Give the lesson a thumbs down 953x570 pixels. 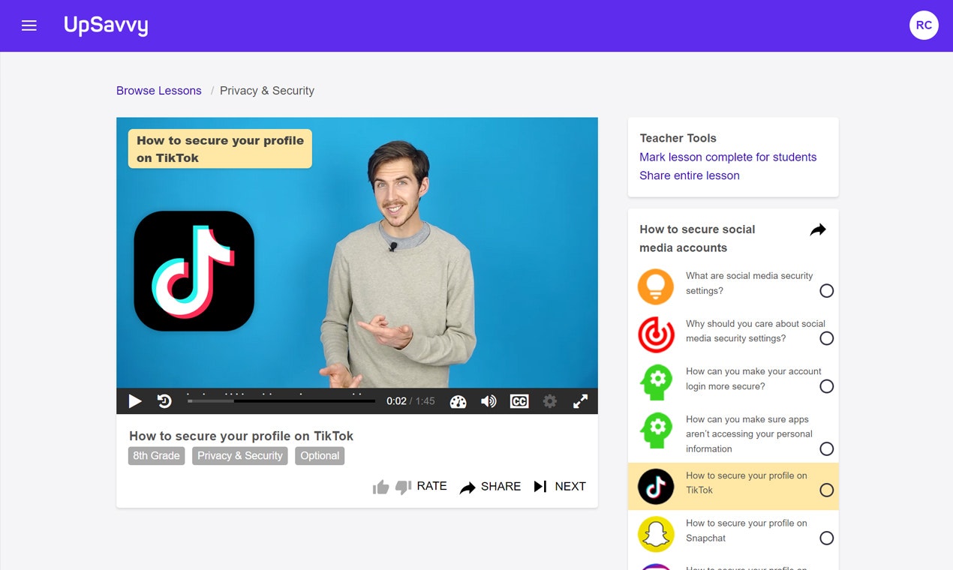[403, 487]
